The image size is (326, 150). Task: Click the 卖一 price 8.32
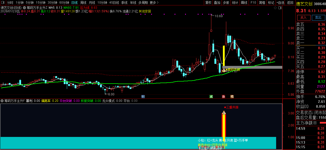[321, 43]
